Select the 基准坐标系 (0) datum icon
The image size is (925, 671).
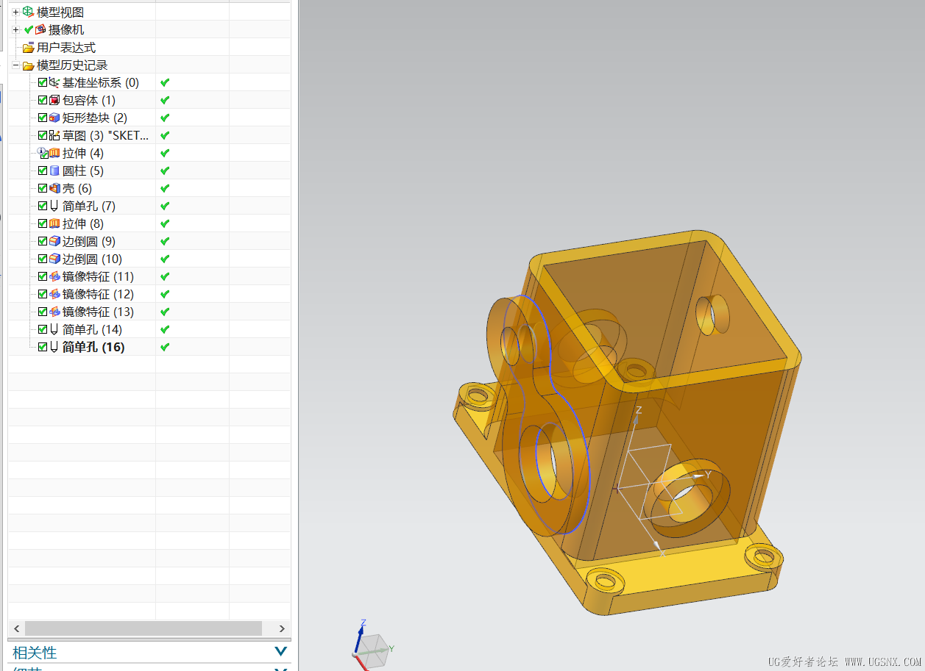pyautogui.click(x=54, y=82)
